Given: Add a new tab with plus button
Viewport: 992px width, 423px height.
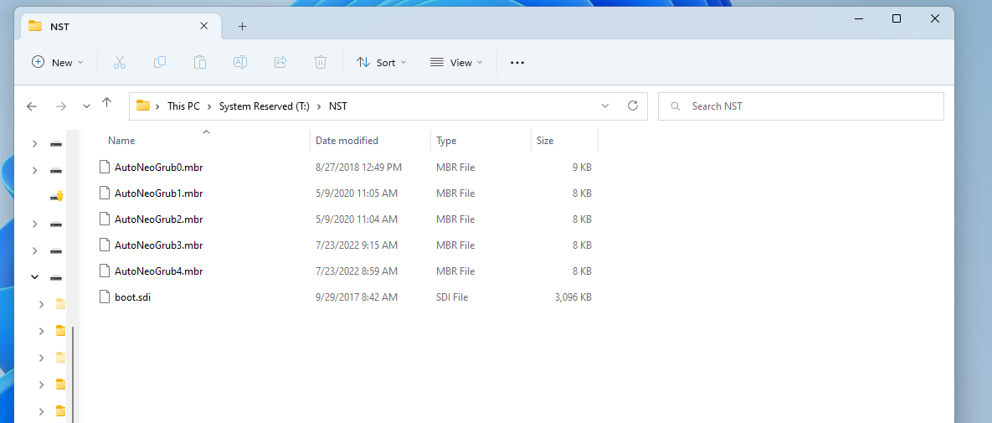Looking at the screenshot, I should click(x=242, y=27).
